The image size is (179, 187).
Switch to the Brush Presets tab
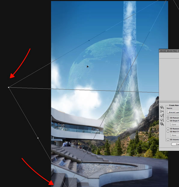coord(171,51)
